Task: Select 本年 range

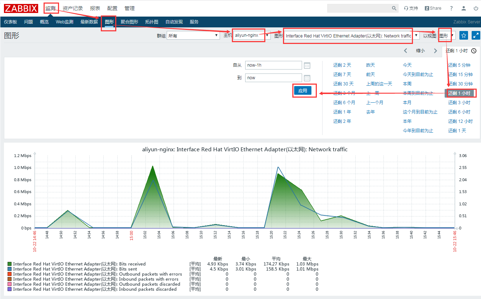Action: click(407, 121)
